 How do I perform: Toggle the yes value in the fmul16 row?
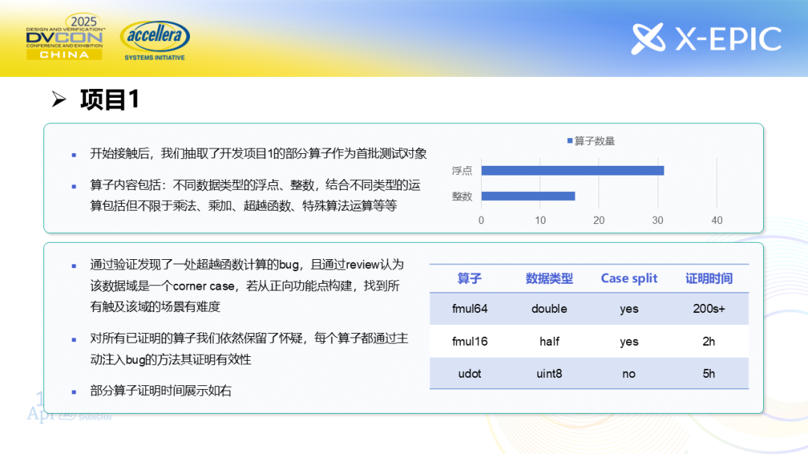[628, 341]
